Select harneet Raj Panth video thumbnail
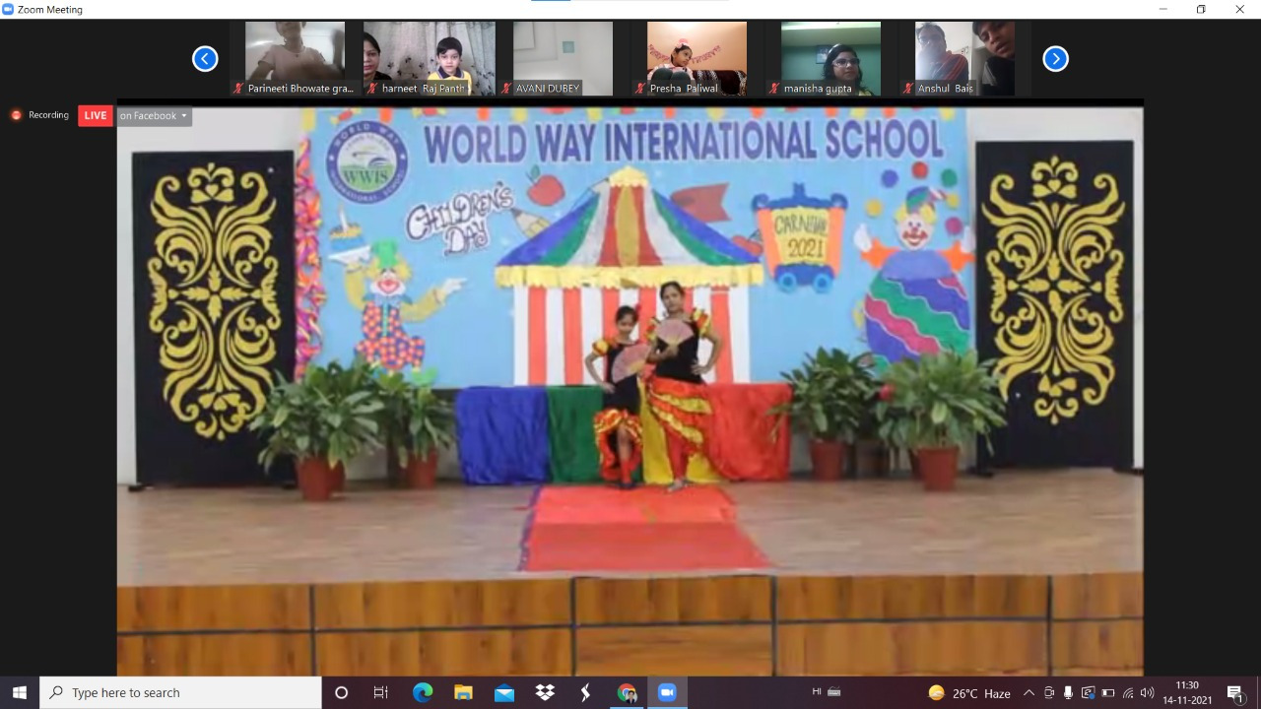The image size is (1261, 709). (429, 58)
